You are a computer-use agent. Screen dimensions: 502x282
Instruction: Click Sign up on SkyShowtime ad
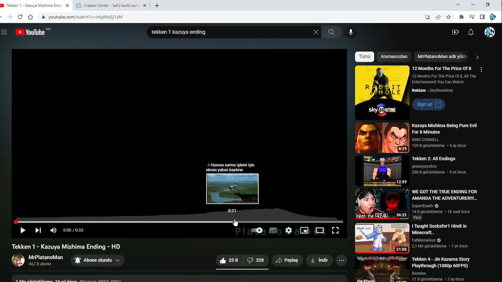[429, 104]
